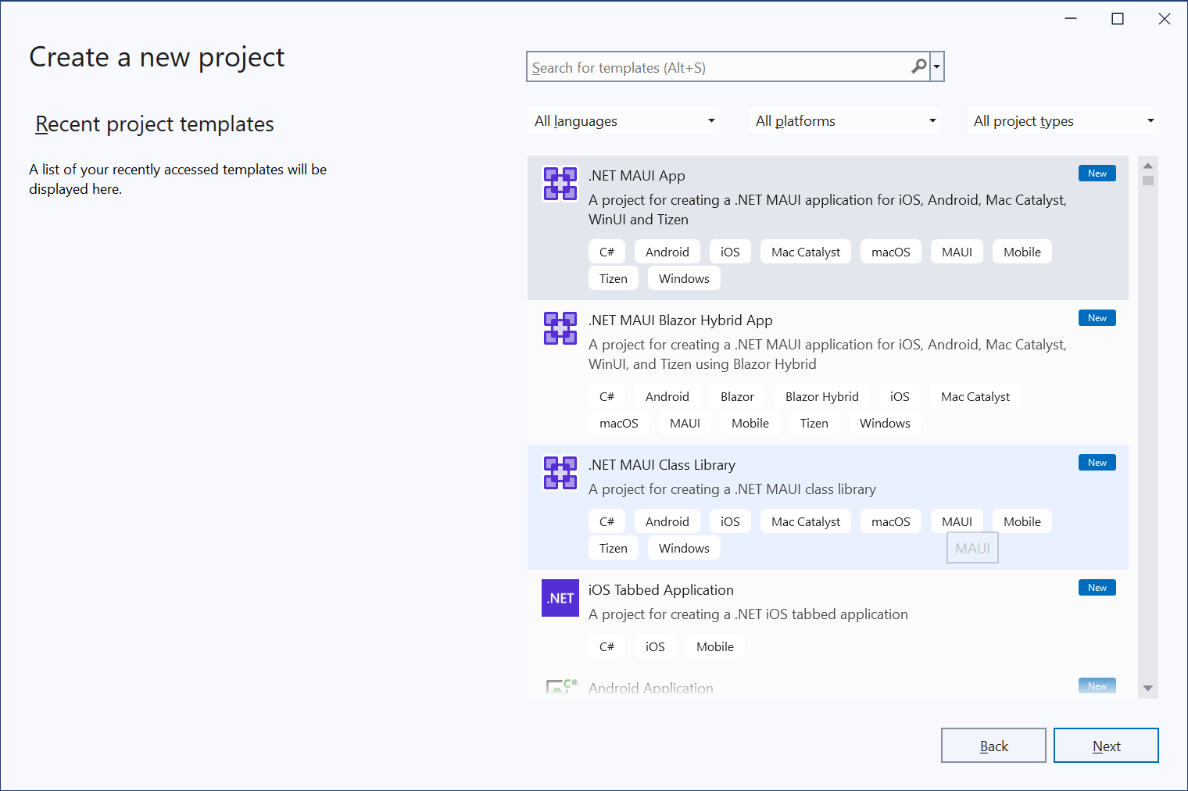Screen dimensions: 1188x791
Task: Click the New badge on iOS Tabbed Application
Action: point(1097,588)
